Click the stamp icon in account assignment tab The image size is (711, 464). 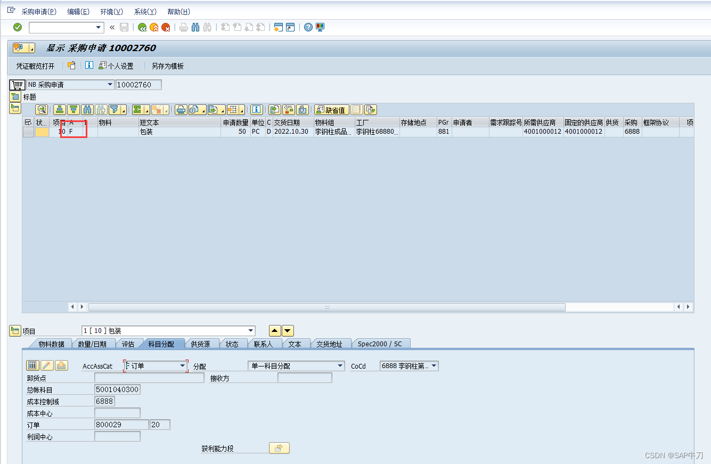61,365
